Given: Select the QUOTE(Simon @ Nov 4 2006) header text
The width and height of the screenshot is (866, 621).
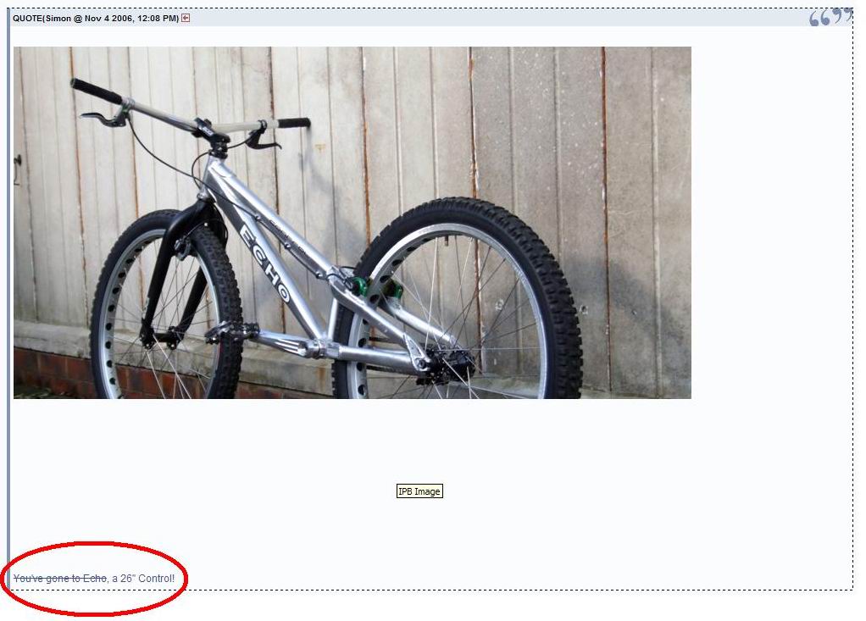Looking at the screenshot, I should tap(96, 19).
